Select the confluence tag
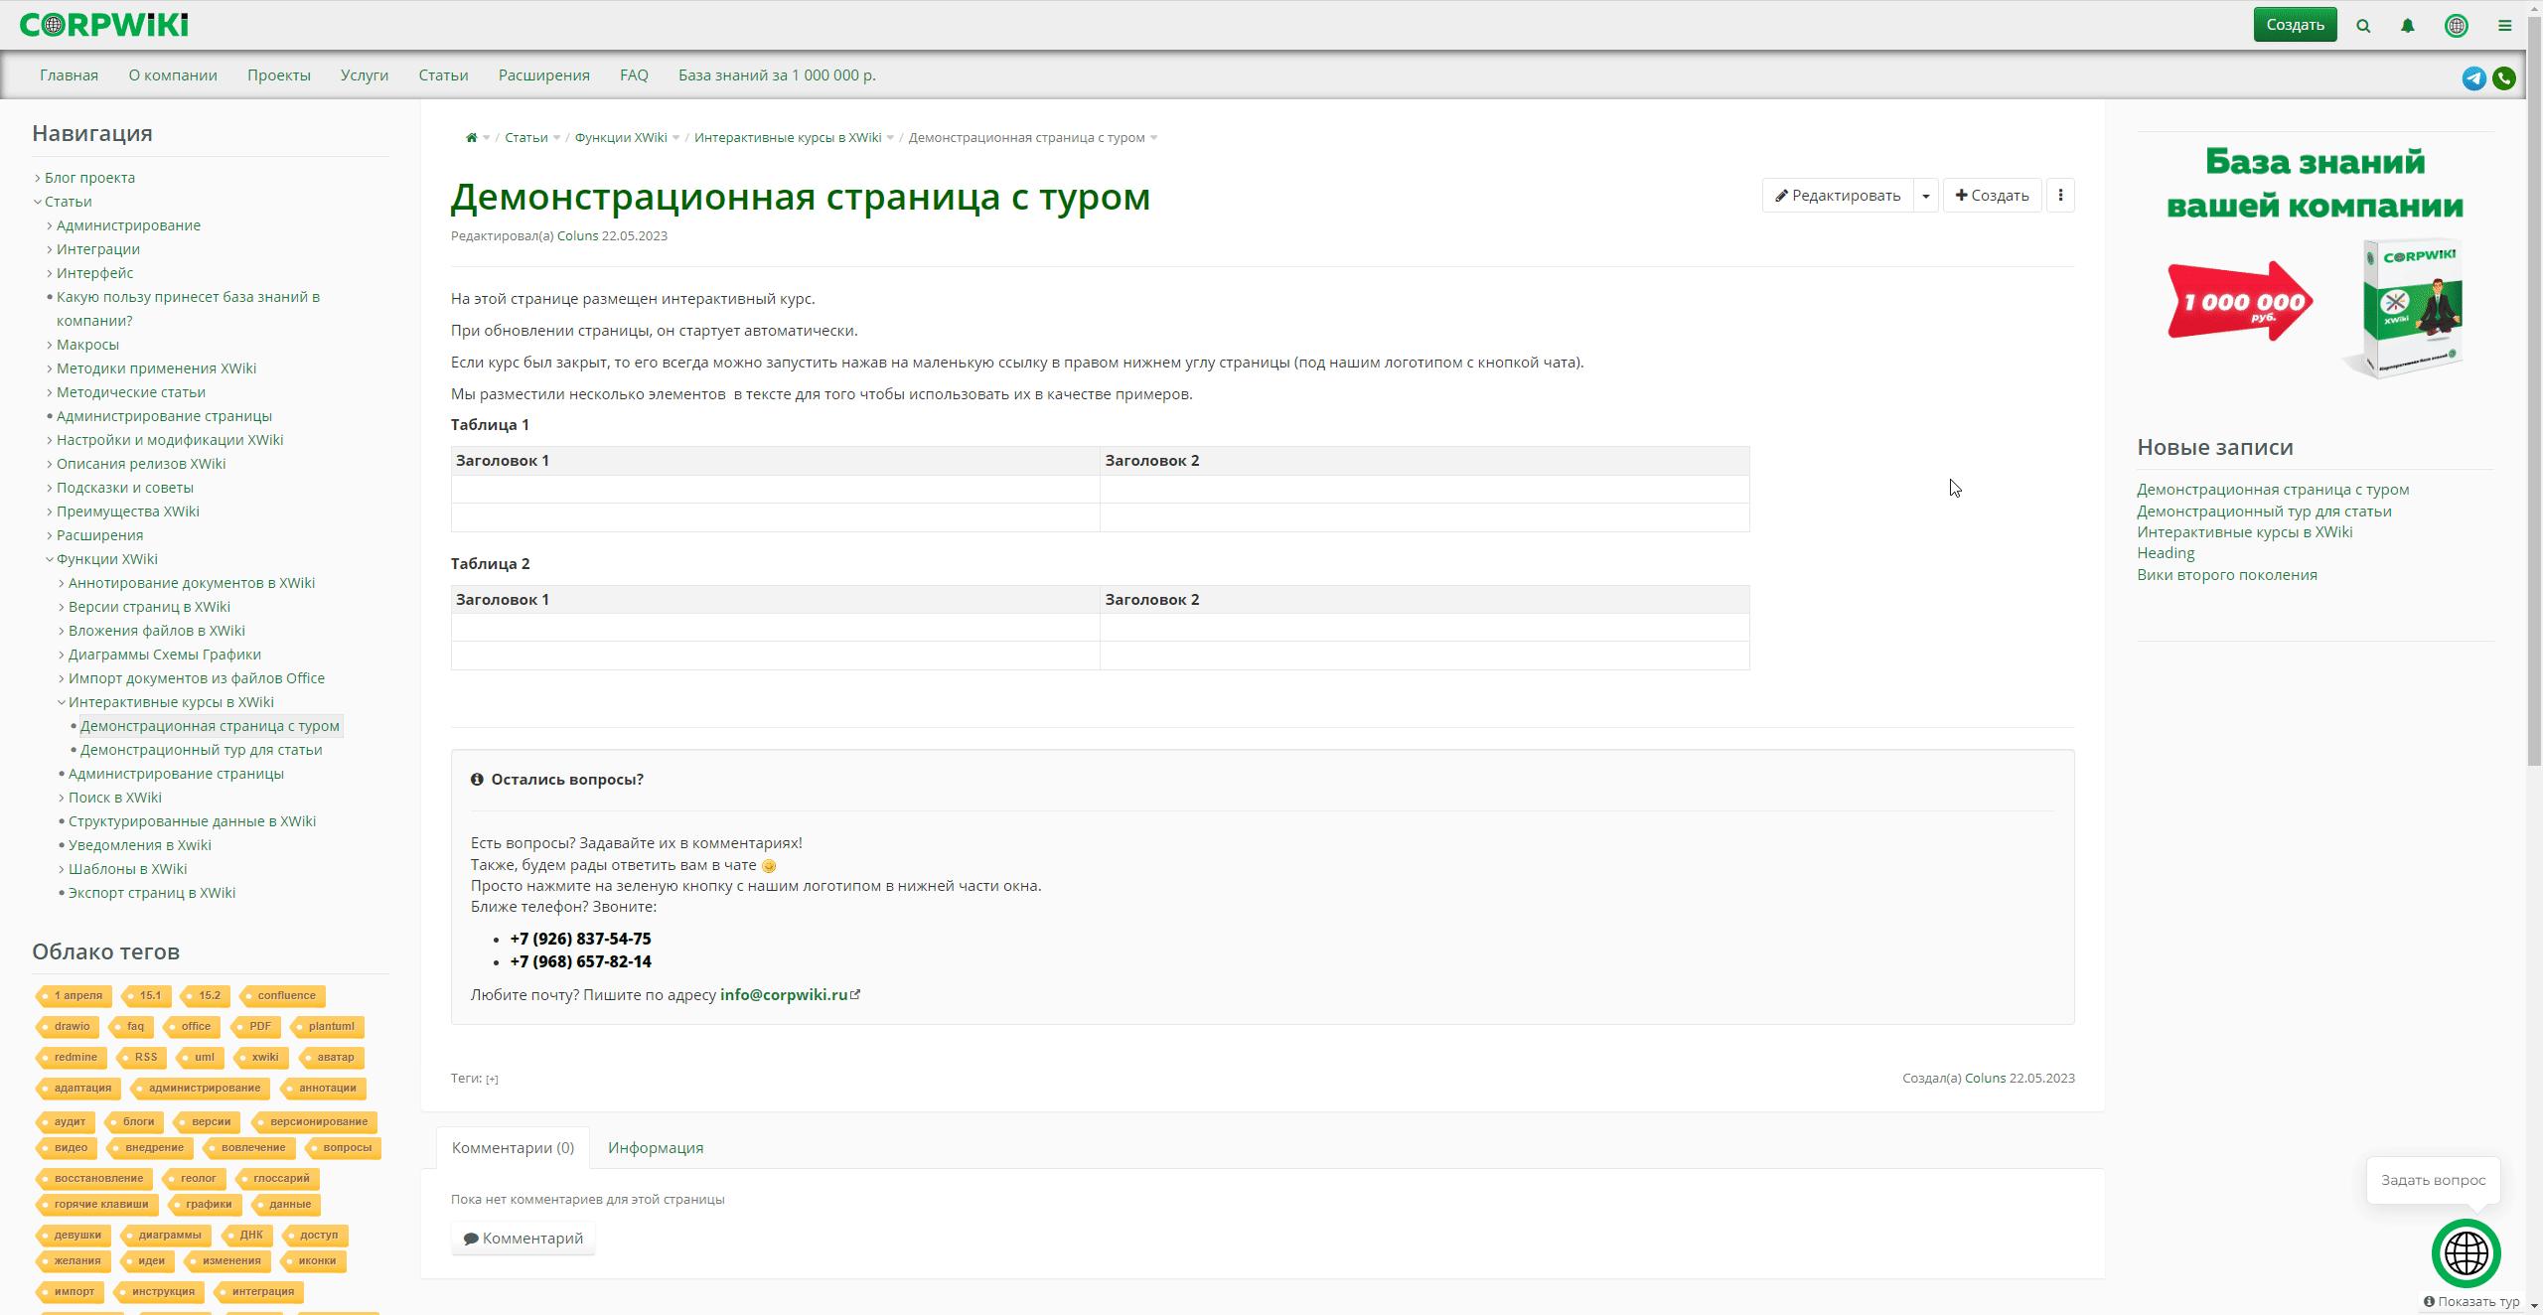The height and width of the screenshot is (1315, 2543). point(284,996)
